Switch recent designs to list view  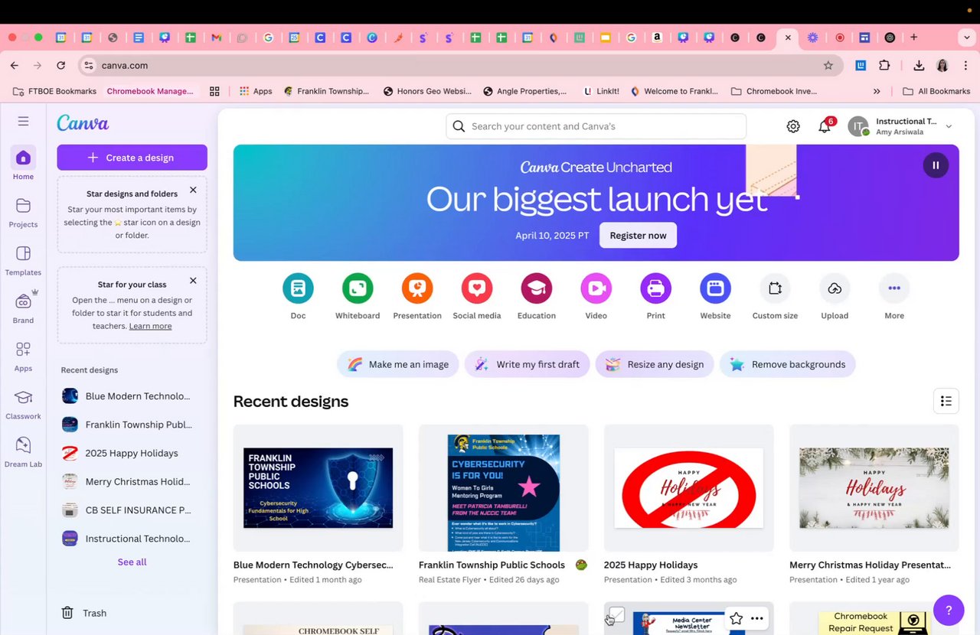[x=946, y=401]
